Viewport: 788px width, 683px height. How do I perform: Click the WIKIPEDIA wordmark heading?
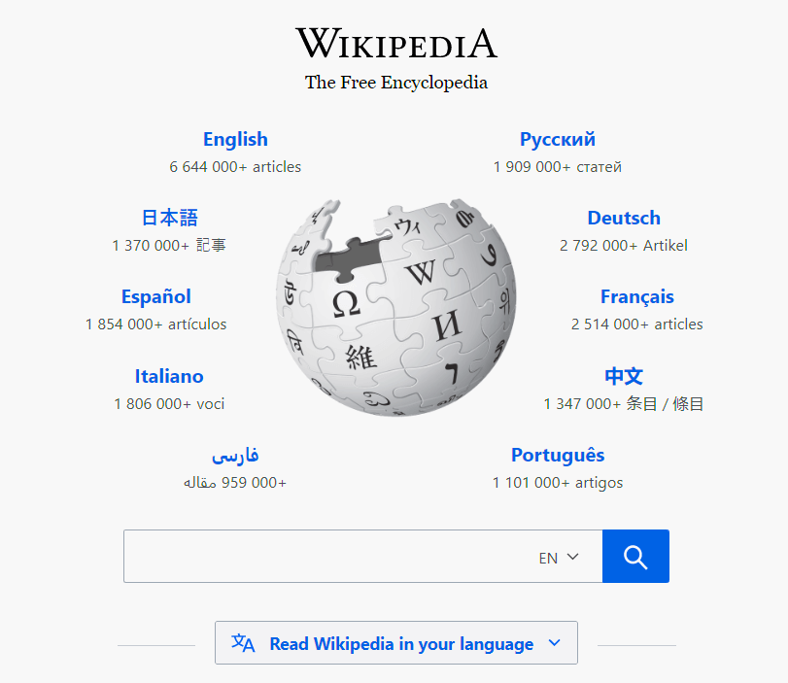click(396, 43)
